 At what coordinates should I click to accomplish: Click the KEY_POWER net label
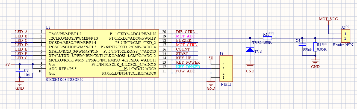[x=188, y=63]
